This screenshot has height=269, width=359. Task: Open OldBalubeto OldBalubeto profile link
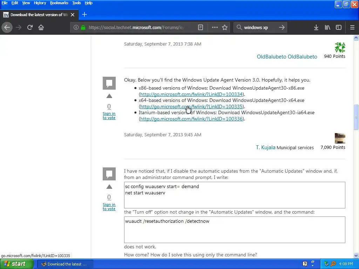tap(287, 57)
